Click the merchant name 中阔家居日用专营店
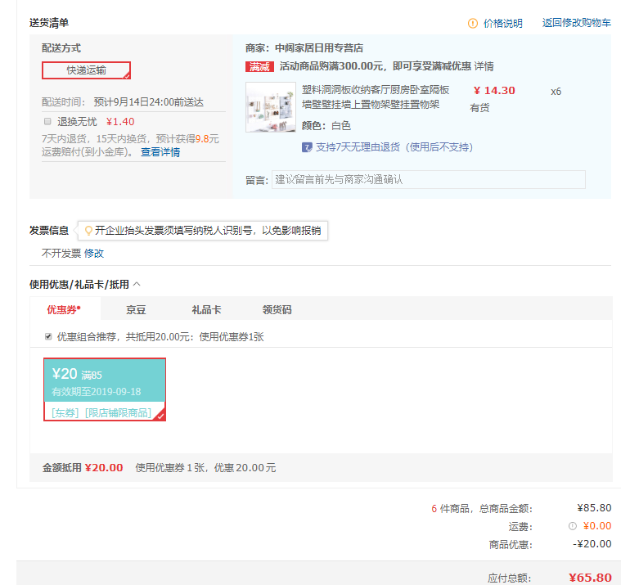The image size is (621, 585). tap(319, 48)
